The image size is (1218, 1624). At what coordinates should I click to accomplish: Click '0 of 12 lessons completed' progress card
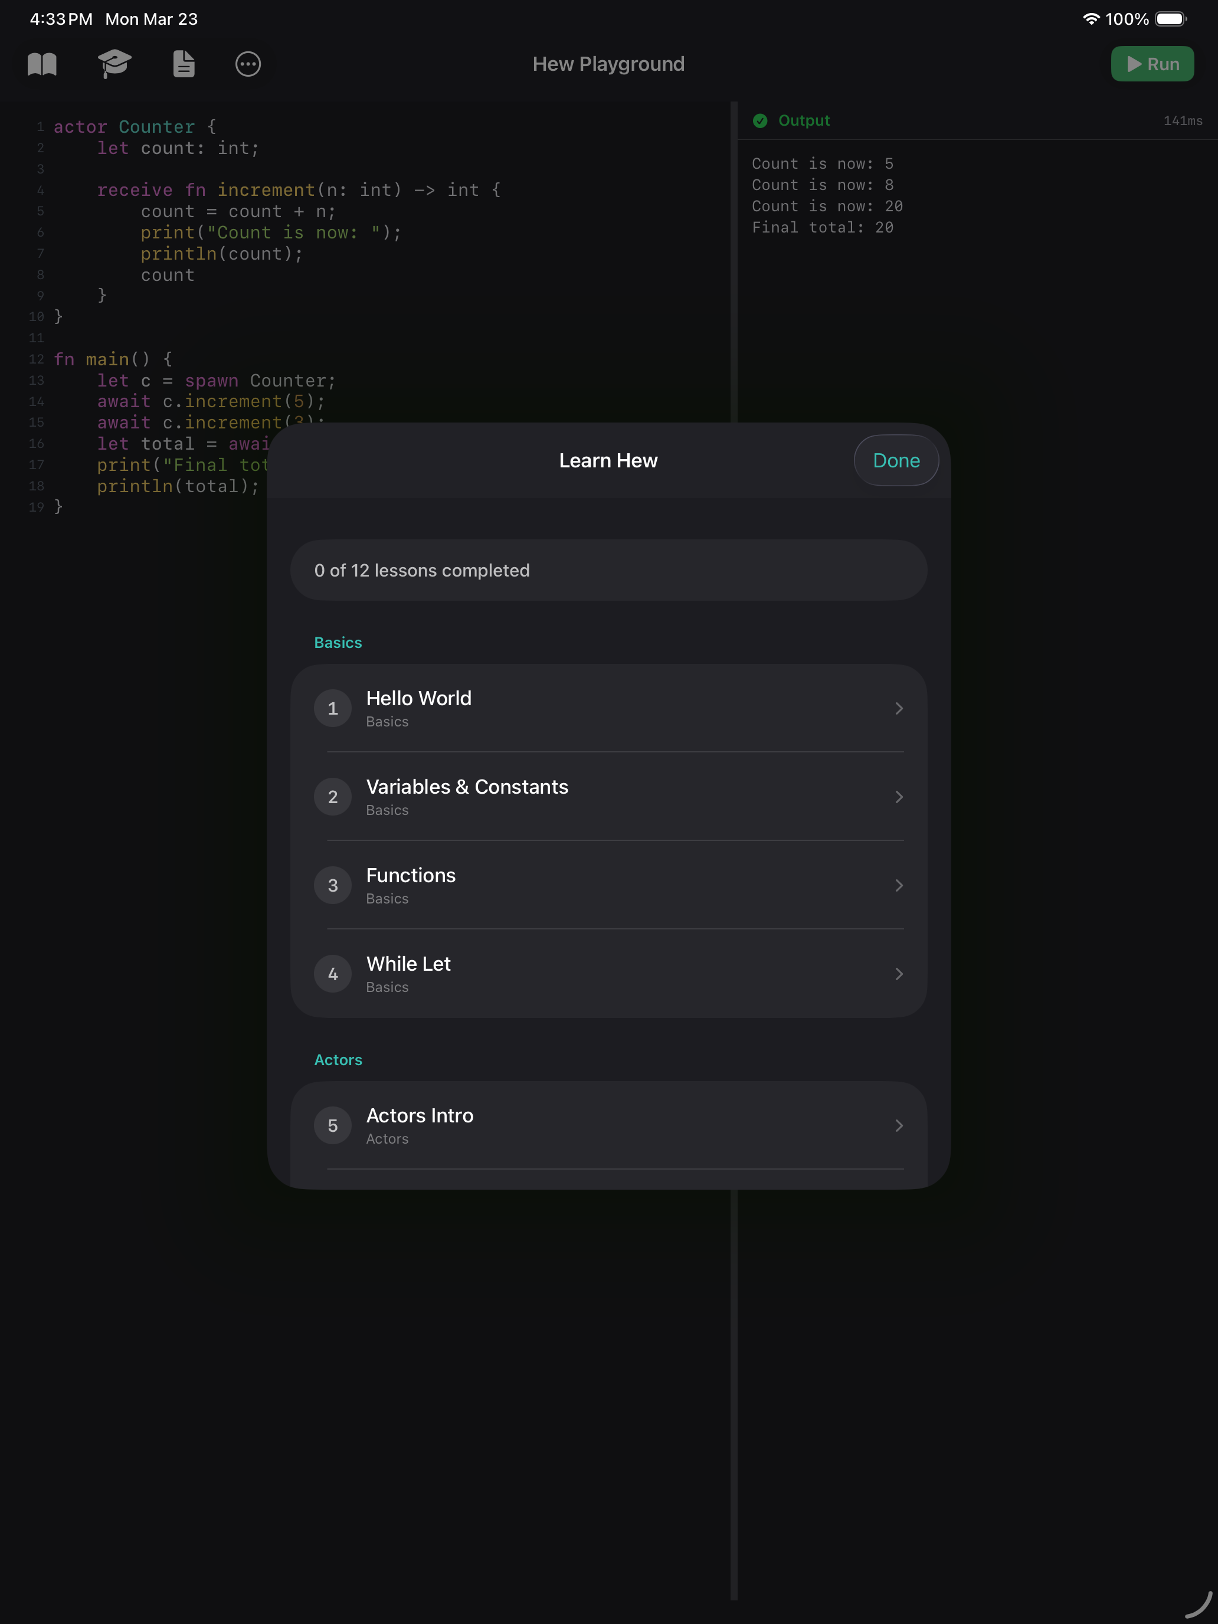click(608, 571)
